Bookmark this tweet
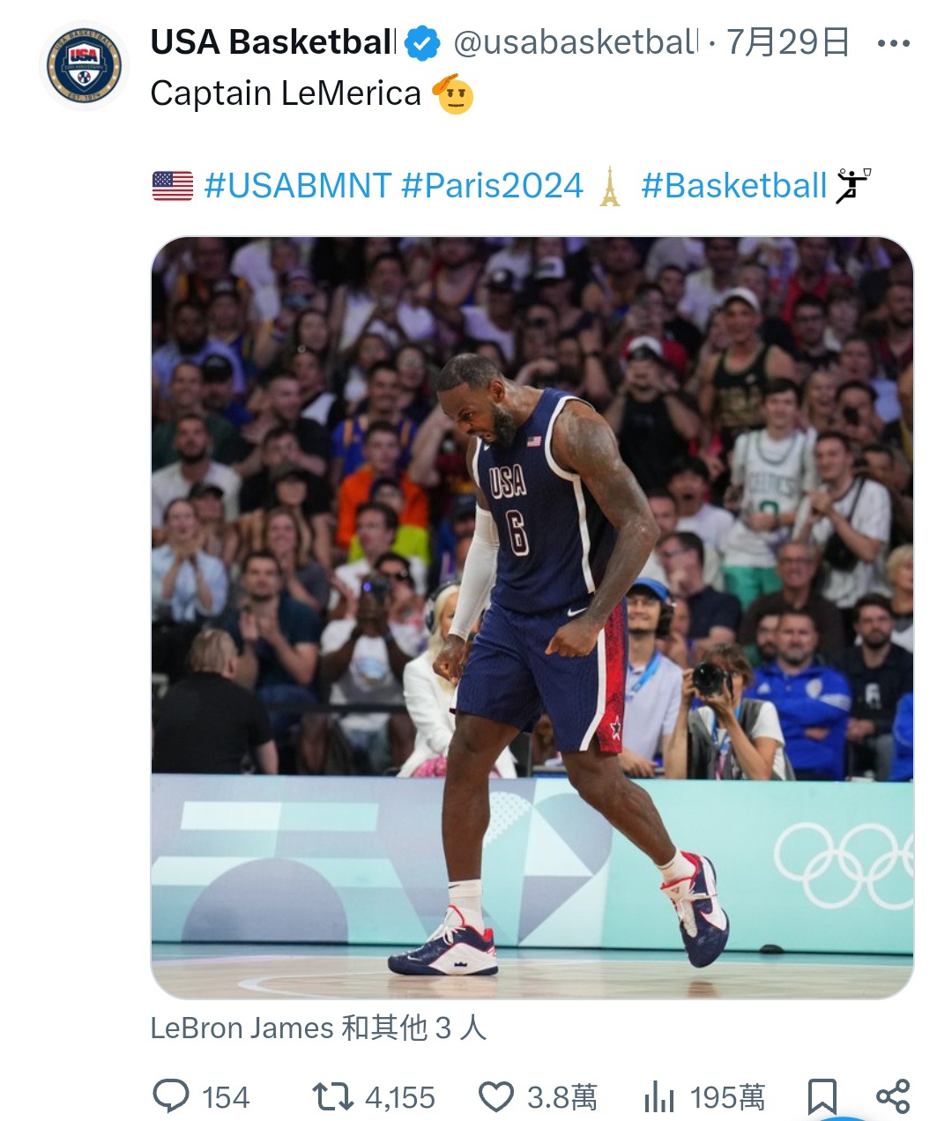The width and height of the screenshot is (952, 1121). pos(822,1097)
